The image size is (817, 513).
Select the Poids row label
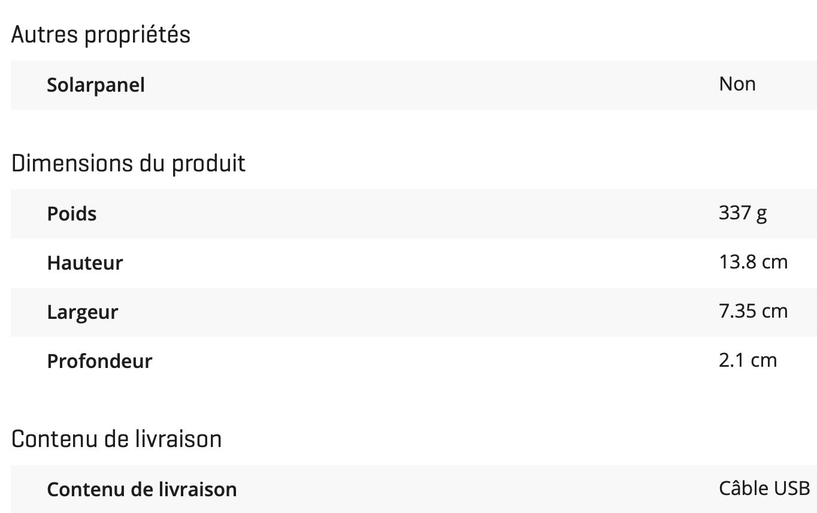[72, 214]
